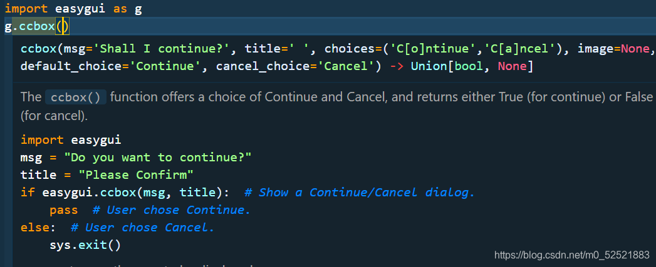
Task: Open the blog.csdn.net watermark link
Action: coord(571,255)
